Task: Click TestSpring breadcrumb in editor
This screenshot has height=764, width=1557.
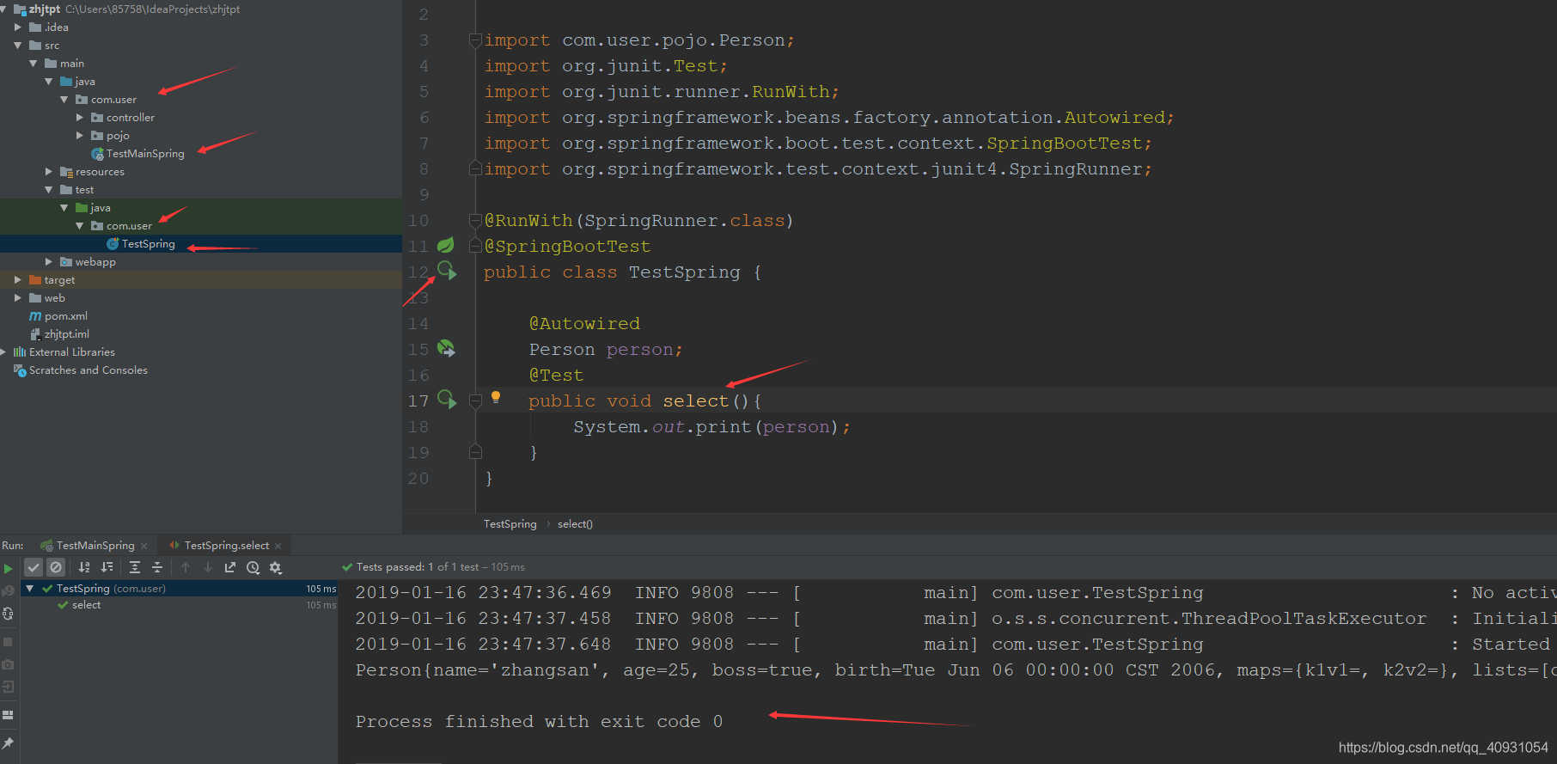Action: point(510,524)
